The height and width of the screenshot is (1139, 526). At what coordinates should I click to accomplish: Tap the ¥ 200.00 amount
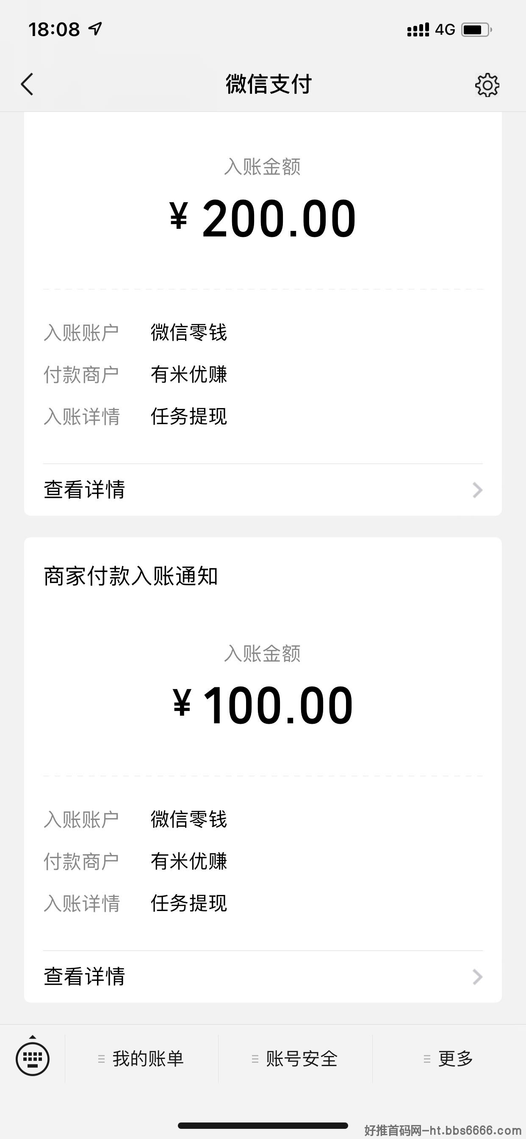263,218
